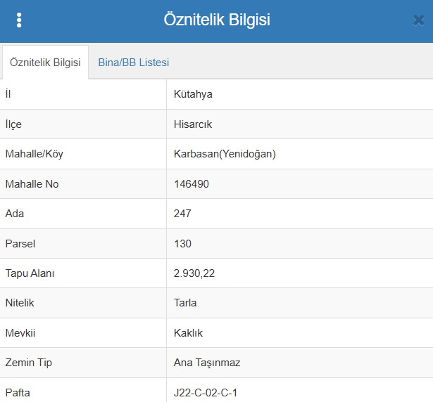433x402 pixels.
Task: Click the Parsel row label
Action: pos(20,244)
